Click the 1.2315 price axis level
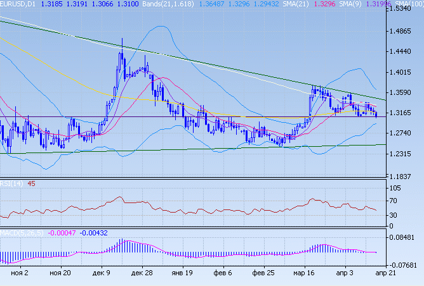This screenshot has height=286, width=424. (x=404, y=154)
